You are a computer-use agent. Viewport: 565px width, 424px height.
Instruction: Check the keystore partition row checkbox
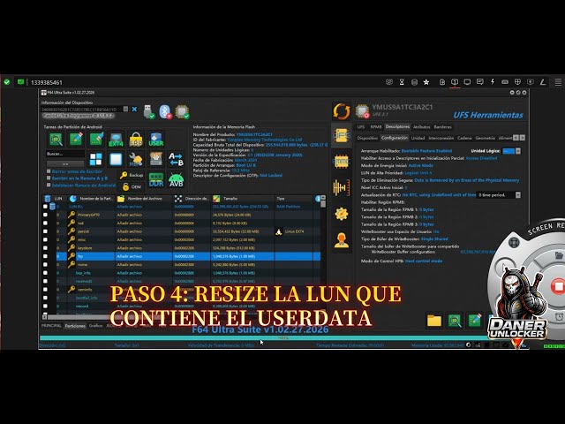pyautogui.click(x=45, y=247)
